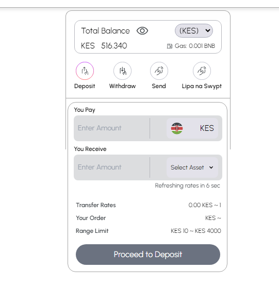Focus the You Pay amount field
This screenshot has width=279, height=287.
pyautogui.click(x=112, y=128)
